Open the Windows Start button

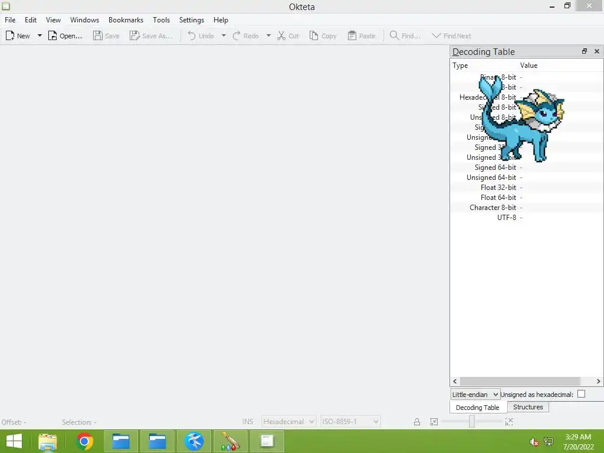click(x=14, y=441)
